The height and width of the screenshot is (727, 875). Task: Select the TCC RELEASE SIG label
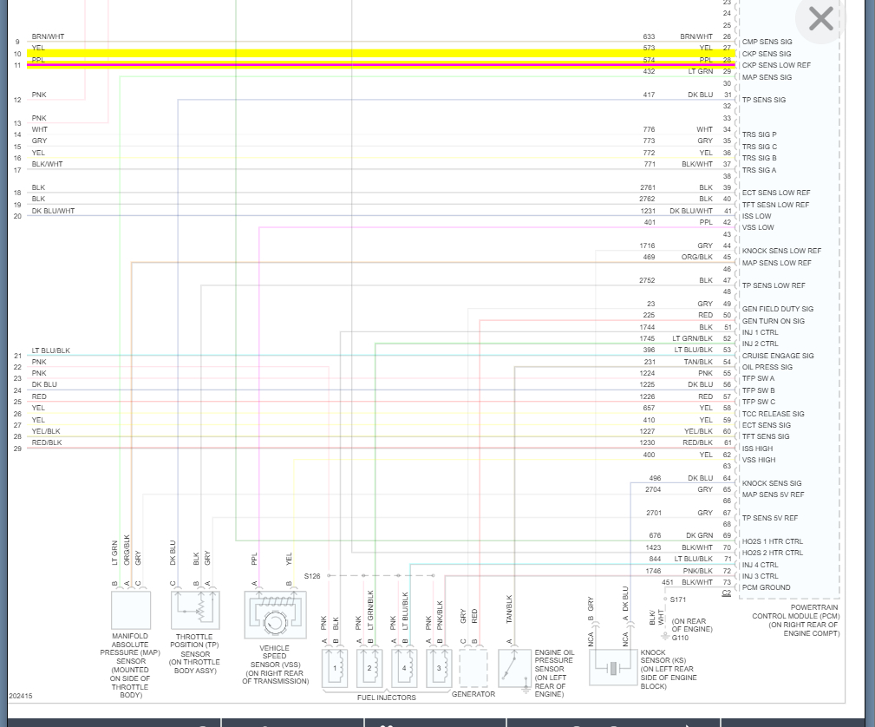(773, 414)
